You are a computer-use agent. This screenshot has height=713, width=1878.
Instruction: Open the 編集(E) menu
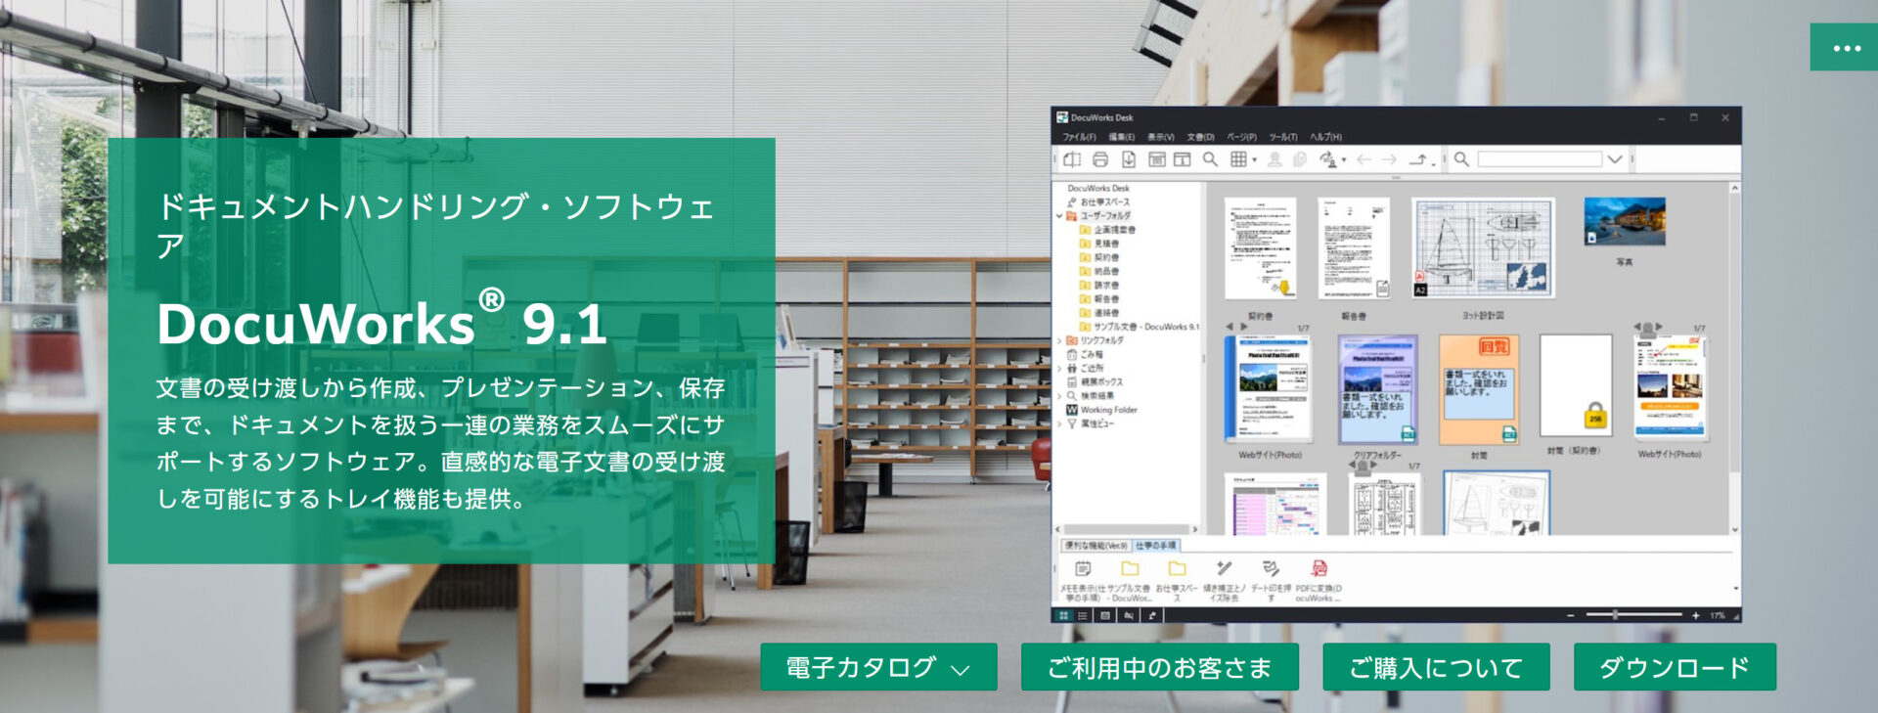[x=1121, y=137]
